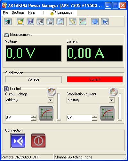Viewport: 128px width, 161px height.
Task: Expand the Stabilization current arbitrary dropdown
Action: pos(112,100)
